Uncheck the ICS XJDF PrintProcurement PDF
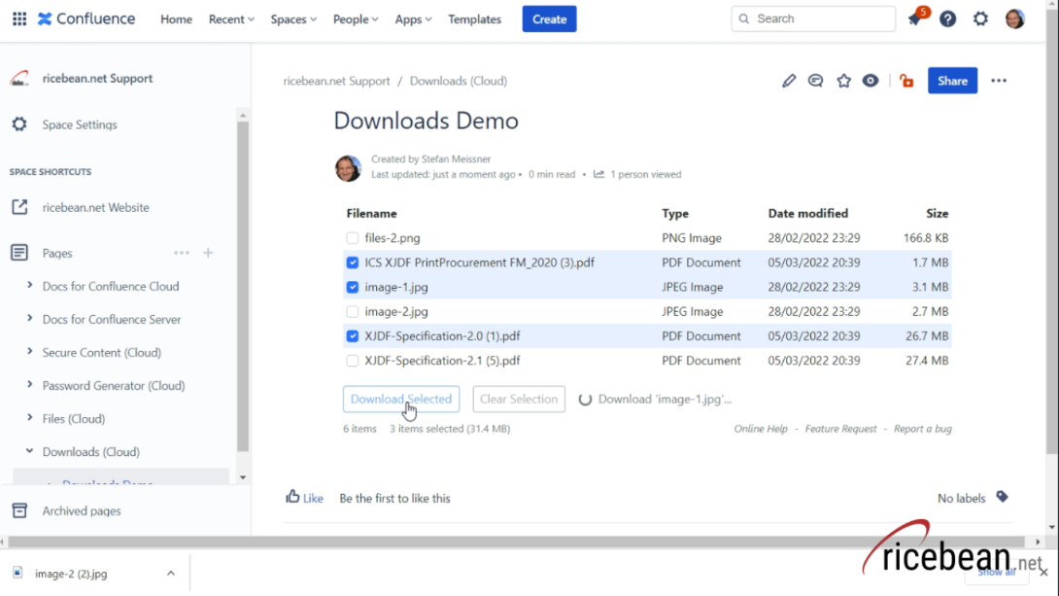This screenshot has width=1059, height=596. click(x=352, y=262)
